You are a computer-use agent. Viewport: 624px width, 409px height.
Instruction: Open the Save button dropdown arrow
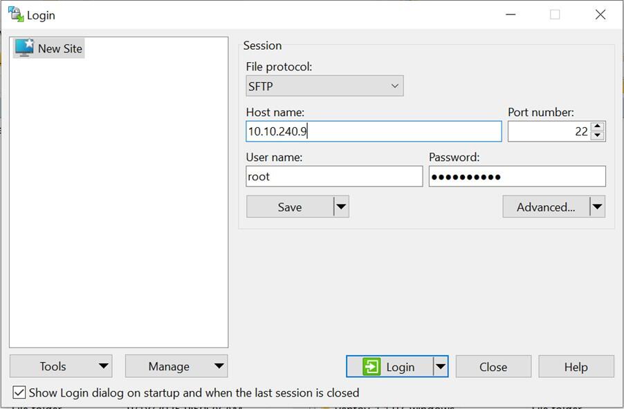(x=341, y=206)
